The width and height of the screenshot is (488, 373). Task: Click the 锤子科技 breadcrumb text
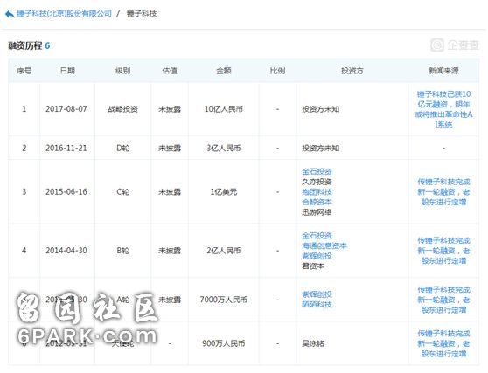pos(142,14)
